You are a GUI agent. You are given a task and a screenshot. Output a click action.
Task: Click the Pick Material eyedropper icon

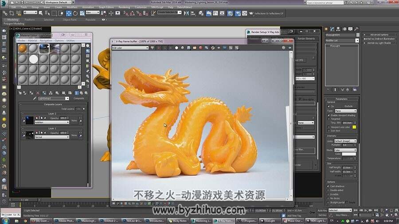point(35,98)
